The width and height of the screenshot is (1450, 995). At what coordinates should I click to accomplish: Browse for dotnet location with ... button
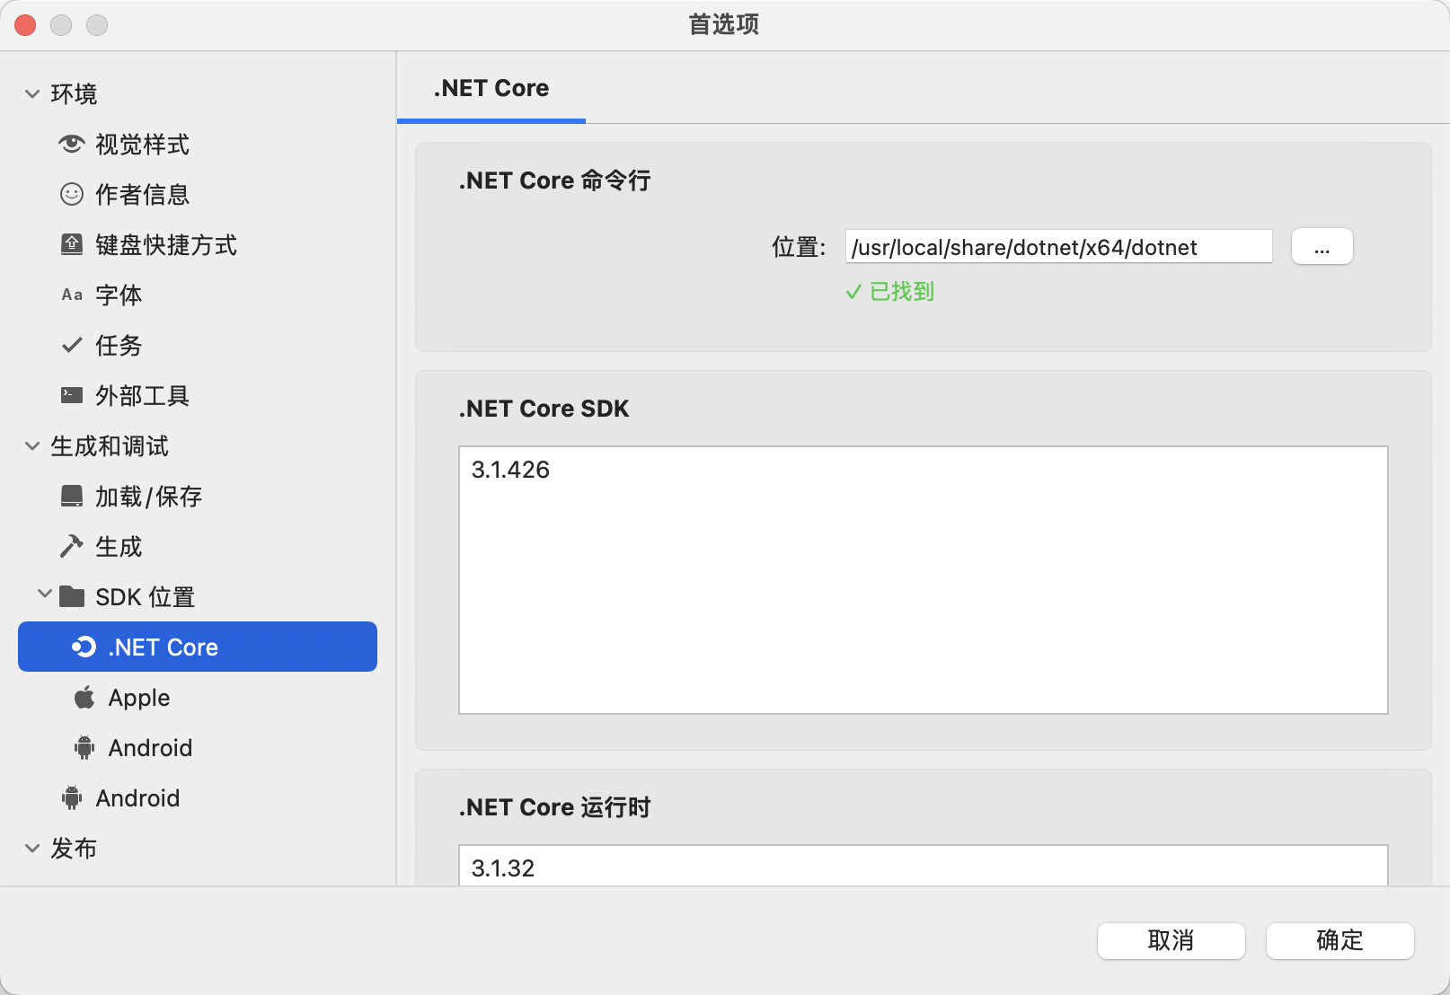[x=1322, y=247]
